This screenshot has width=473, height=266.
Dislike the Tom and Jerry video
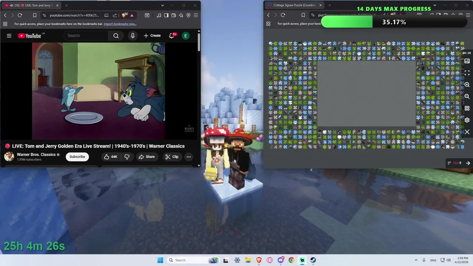(x=127, y=157)
